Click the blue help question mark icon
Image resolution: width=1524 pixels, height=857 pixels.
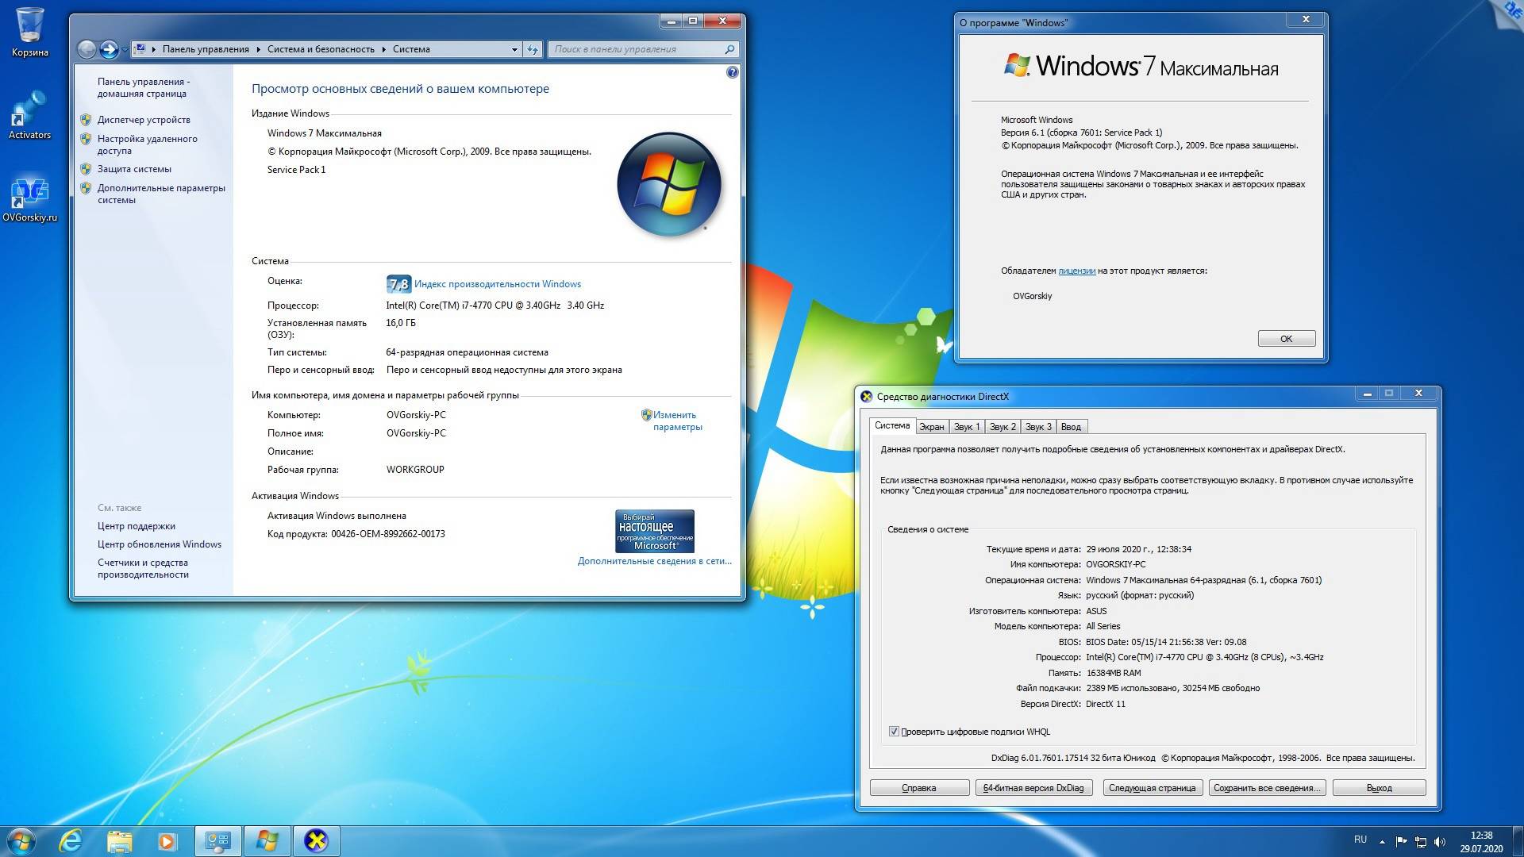[x=732, y=72]
